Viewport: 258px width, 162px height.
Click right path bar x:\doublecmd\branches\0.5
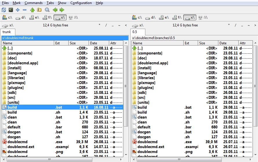195,38
